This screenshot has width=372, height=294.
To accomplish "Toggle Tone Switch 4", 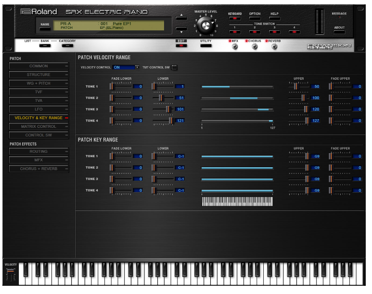I will (294, 32).
